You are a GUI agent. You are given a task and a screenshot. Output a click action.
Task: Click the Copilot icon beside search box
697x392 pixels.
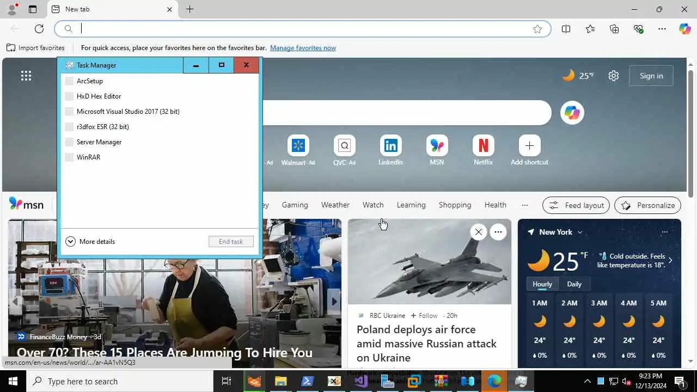tap(572, 113)
